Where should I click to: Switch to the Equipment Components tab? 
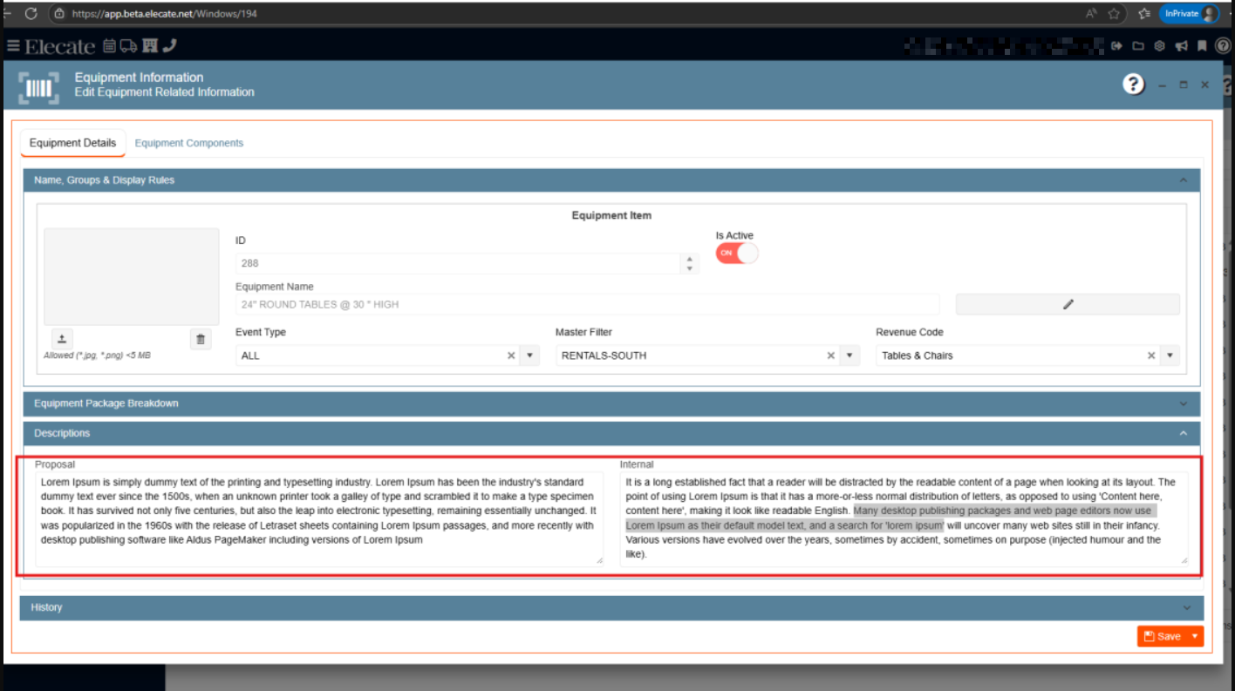coord(188,143)
